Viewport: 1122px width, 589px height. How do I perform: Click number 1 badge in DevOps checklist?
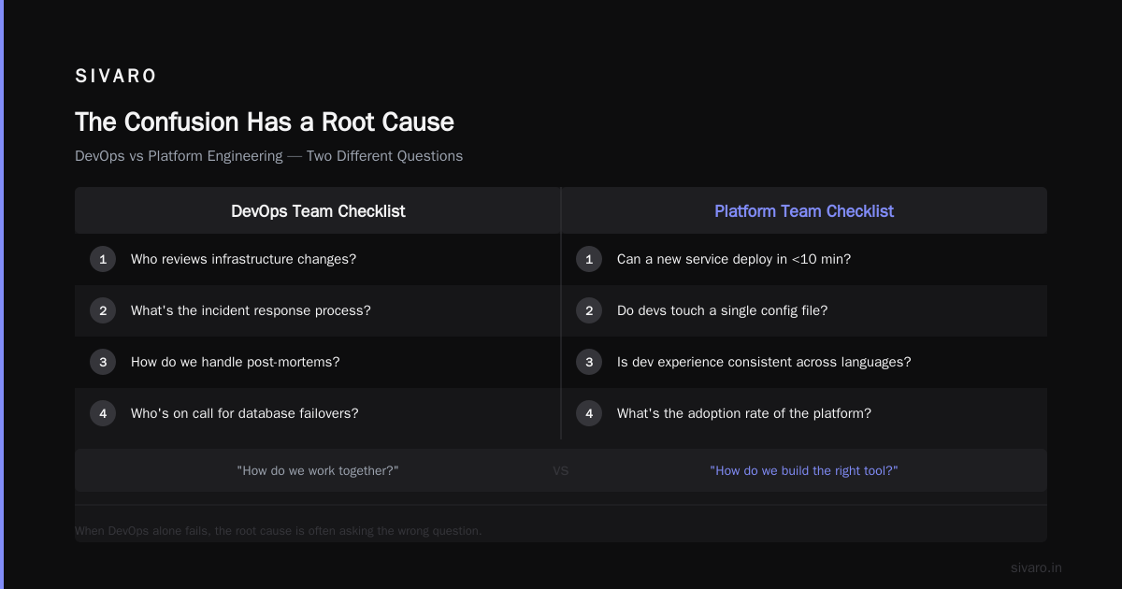(x=103, y=259)
